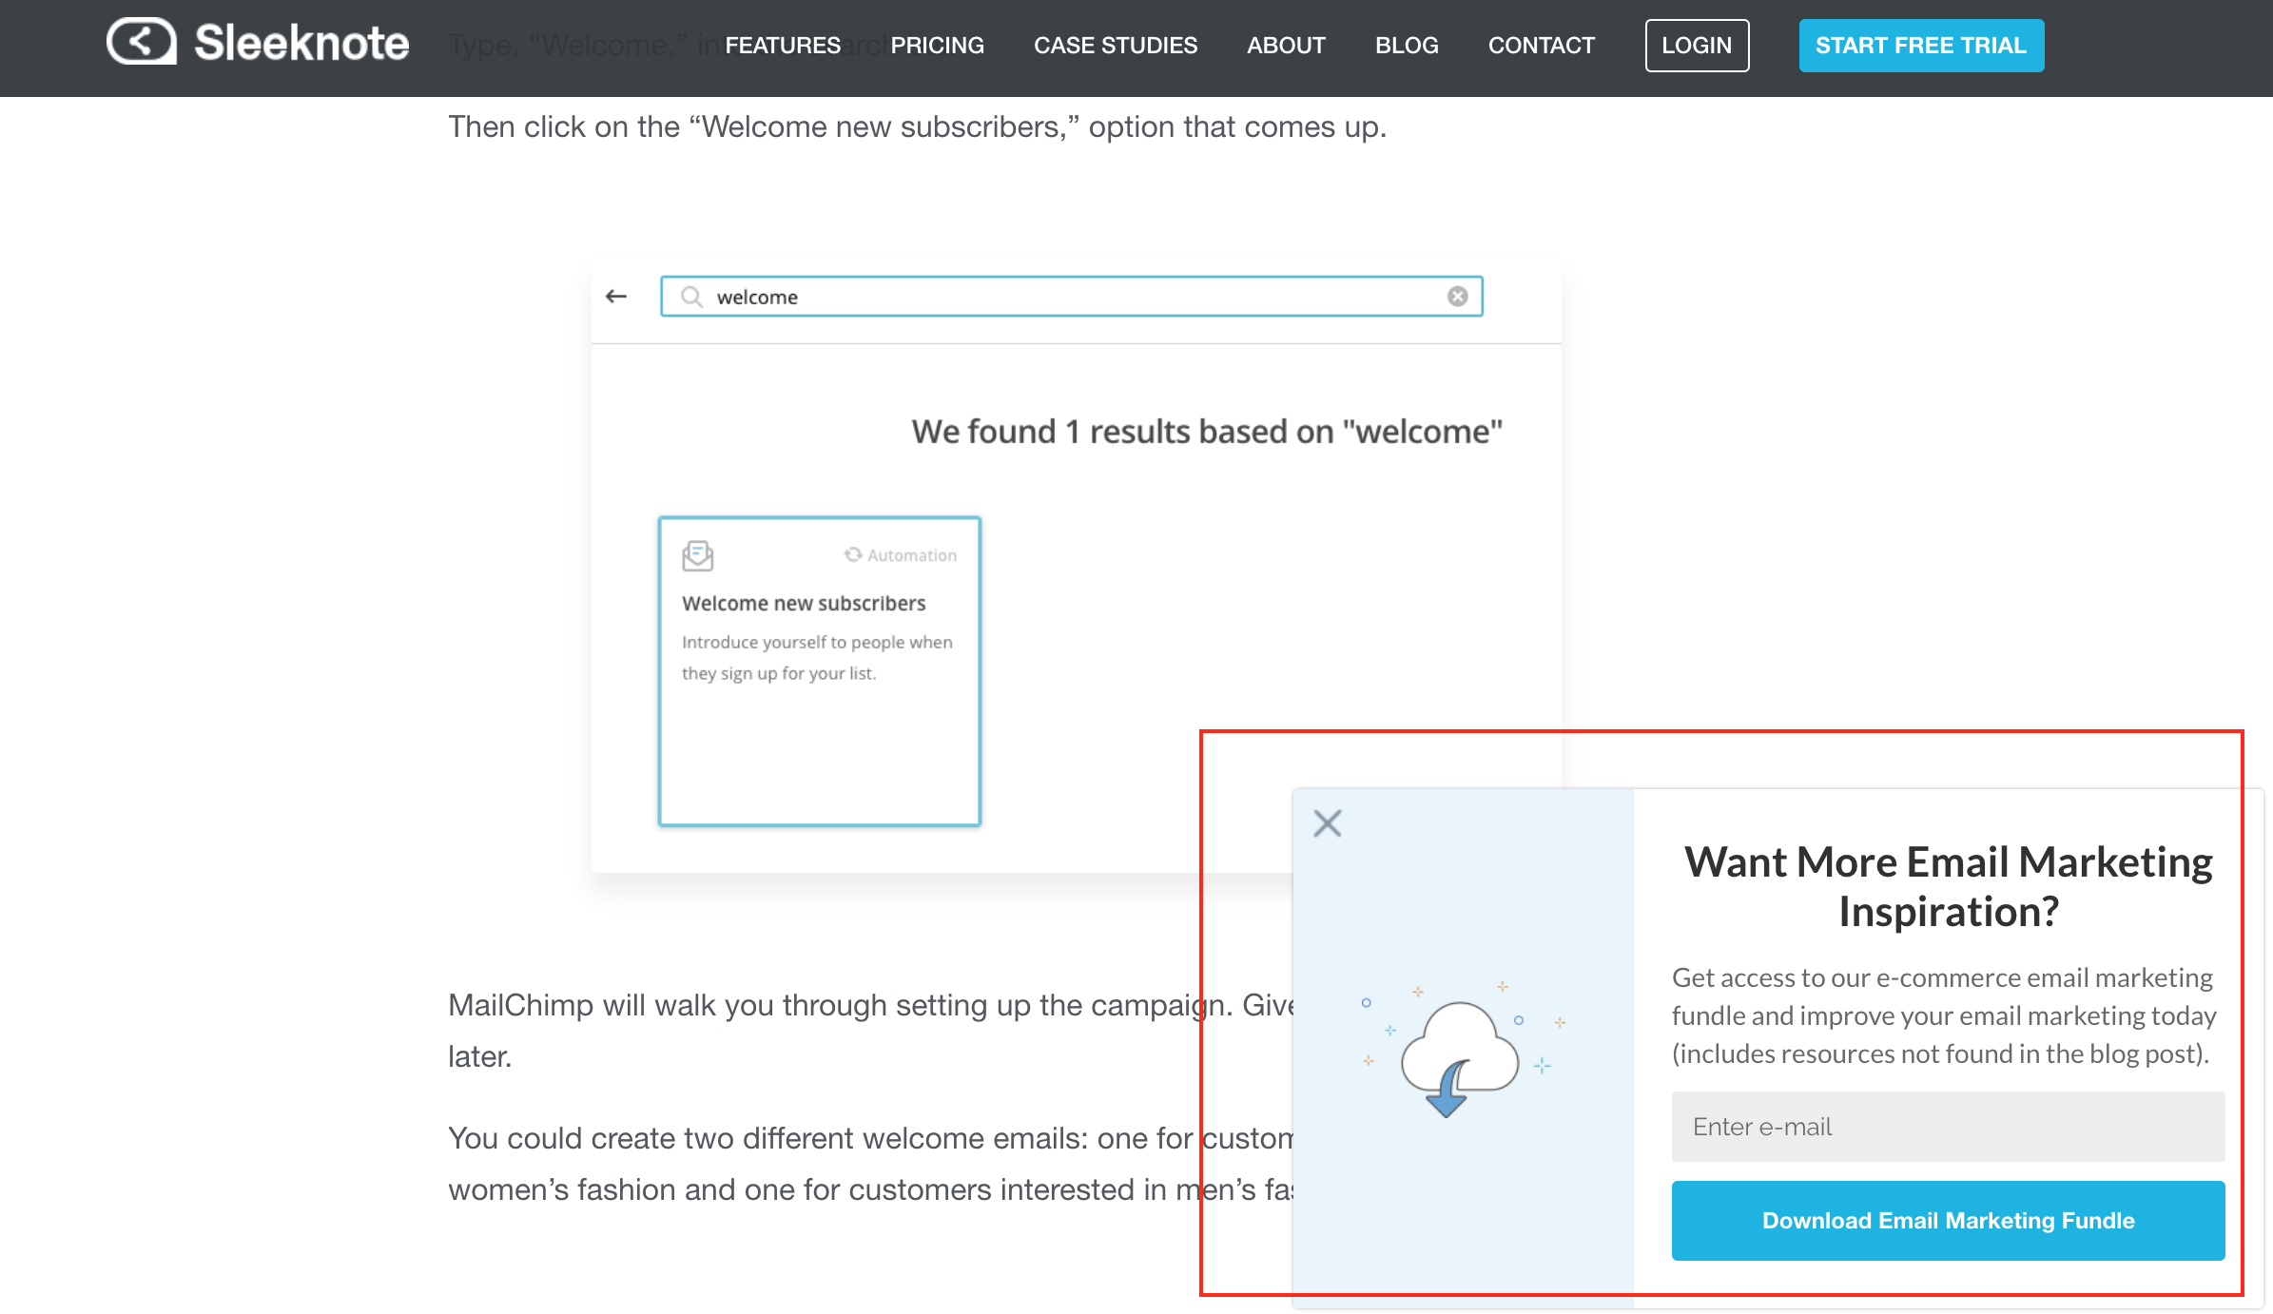Click the envelope icon on the automation card
Image resolution: width=2273 pixels, height=1314 pixels.
point(697,555)
